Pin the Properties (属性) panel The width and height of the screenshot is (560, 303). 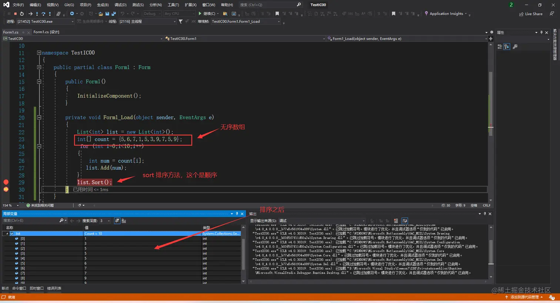(x=541, y=33)
